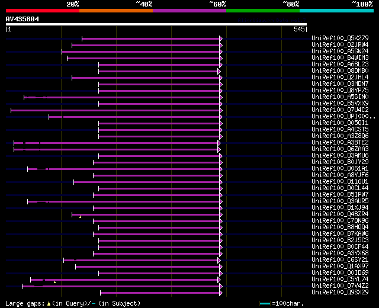Open the UniRef100_B4WIM3 entry

coord(340,58)
